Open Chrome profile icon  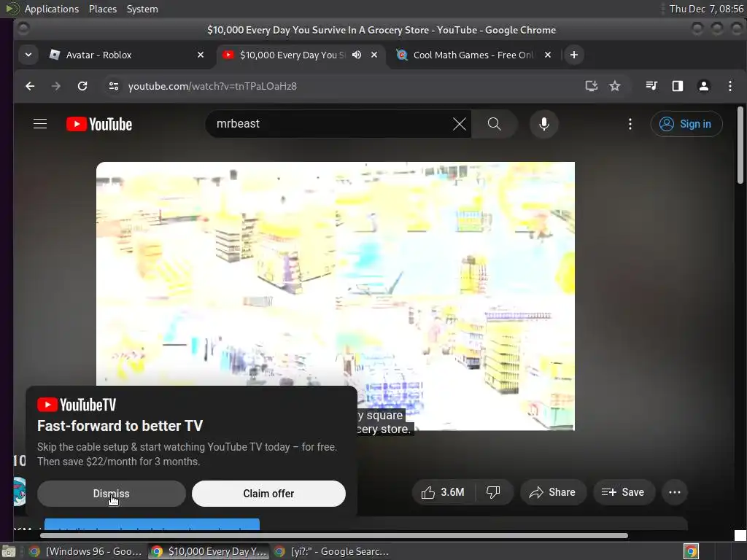coord(704,86)
